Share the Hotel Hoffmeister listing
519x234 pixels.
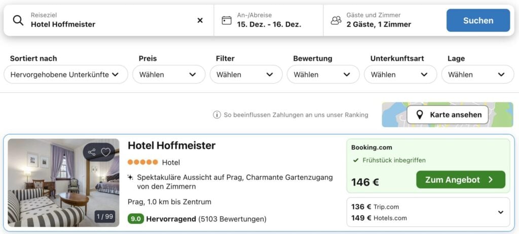tap(92, 152)
